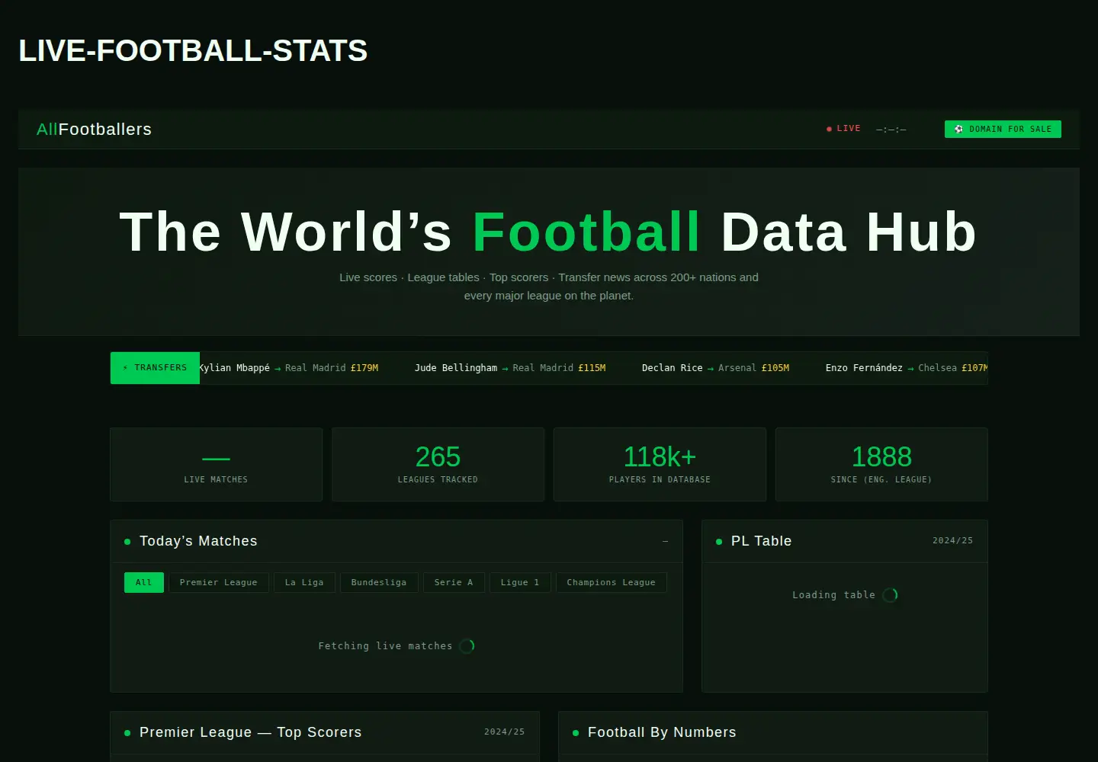
Task: Select the All matches filter tab
Action: click(x=143, y=583)
